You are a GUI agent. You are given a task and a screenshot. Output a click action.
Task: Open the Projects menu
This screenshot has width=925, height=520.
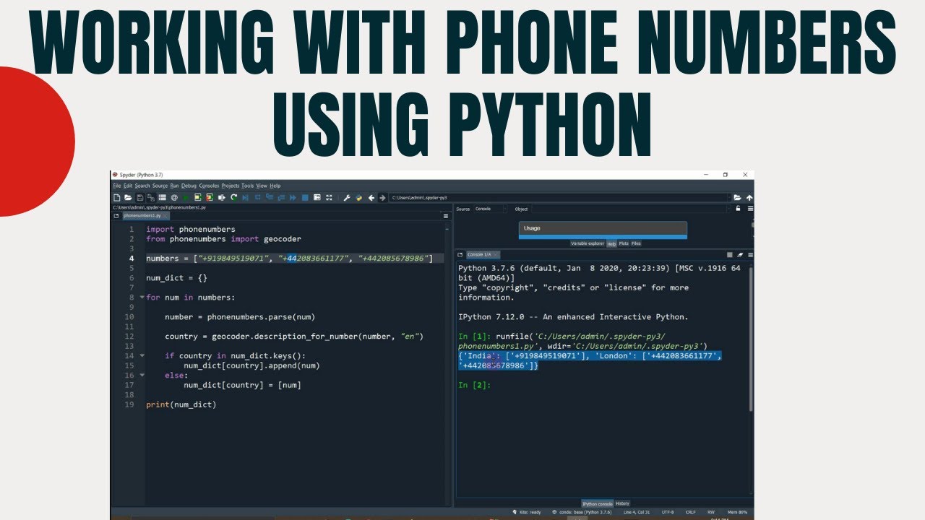click(231, 186)
